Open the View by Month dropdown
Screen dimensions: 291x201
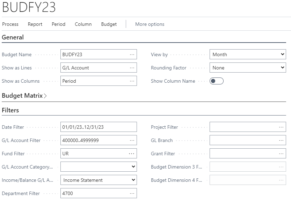248,54
